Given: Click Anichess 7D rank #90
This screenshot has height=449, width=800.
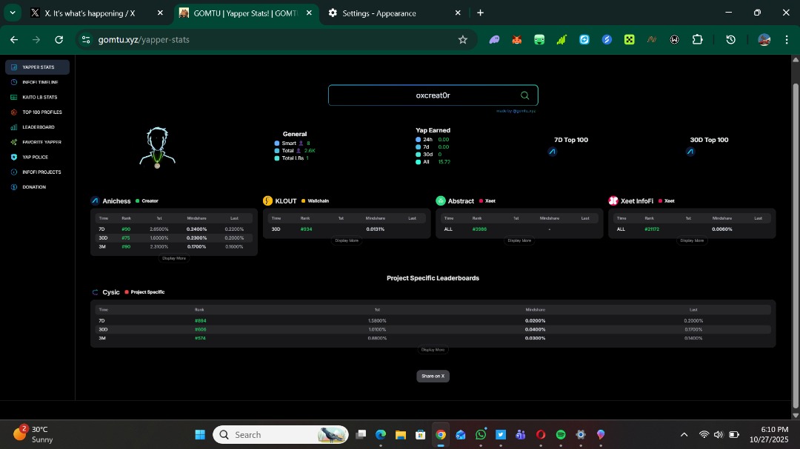Looking at the screenshot, I should click(126, 229).
